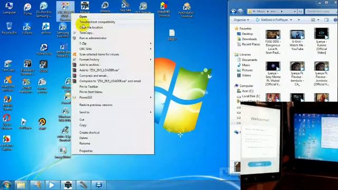This screenshot has height=190, width=338.
Task: Choose Create shortcut in context menu
Action: coord(89,132)
